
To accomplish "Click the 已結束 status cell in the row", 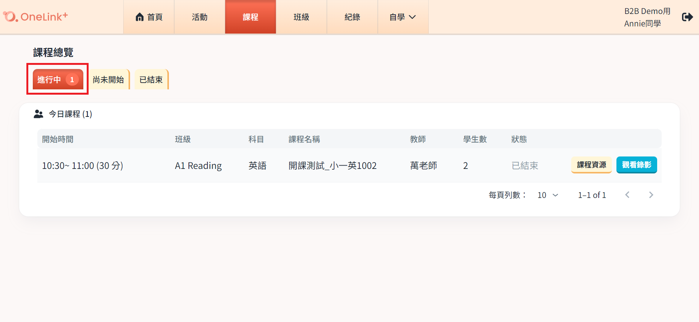I will point(525,166).
